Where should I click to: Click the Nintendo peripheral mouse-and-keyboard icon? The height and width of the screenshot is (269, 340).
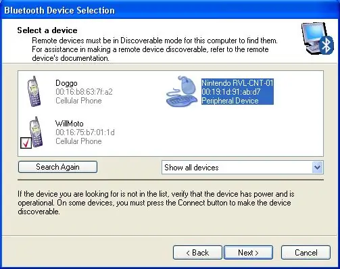[x=183, y=91]
